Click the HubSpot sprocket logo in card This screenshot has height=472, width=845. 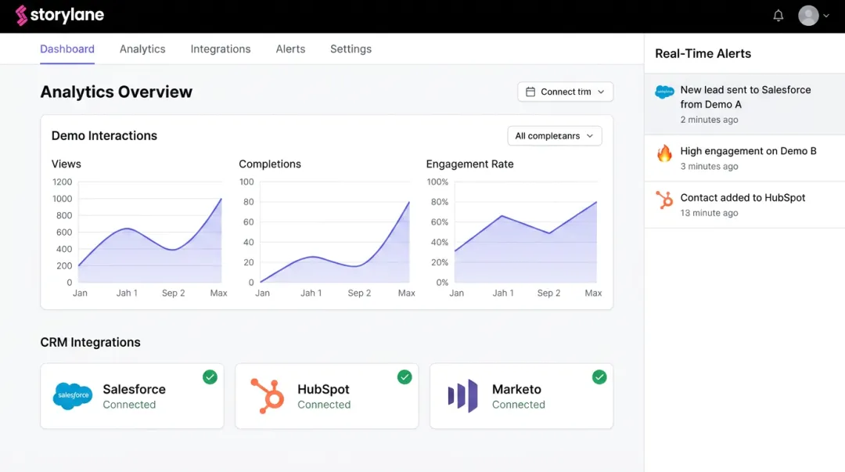[268, 396]
